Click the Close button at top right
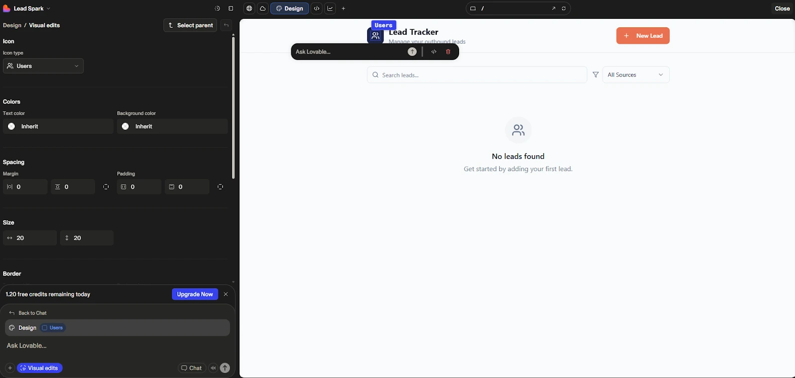This screenshot has width=795, height=378. pyautogui.click(x=782, y=8)
